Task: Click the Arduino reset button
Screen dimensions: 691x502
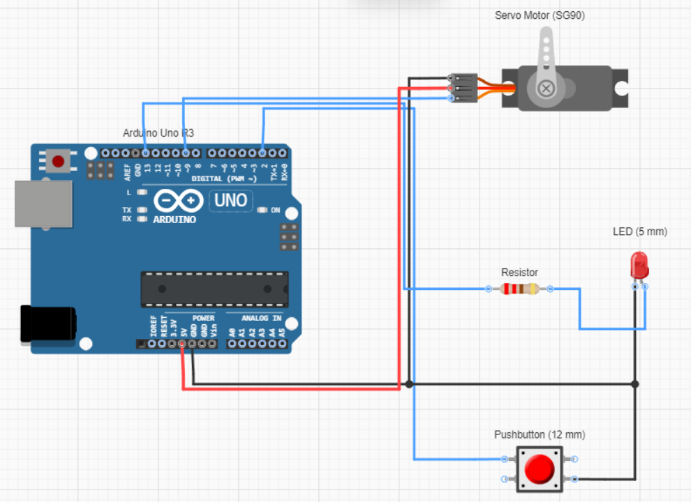Action: (x=58, y=161)
